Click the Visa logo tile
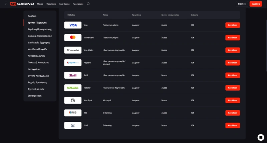 pos(73,25)
